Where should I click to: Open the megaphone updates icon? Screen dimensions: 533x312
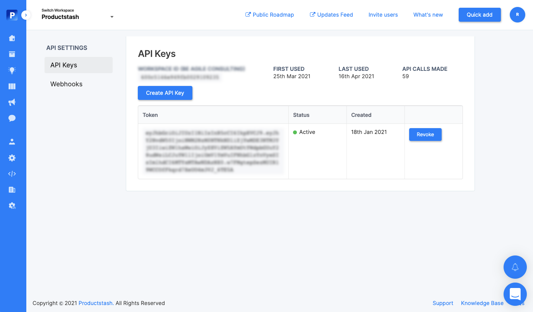12,102
